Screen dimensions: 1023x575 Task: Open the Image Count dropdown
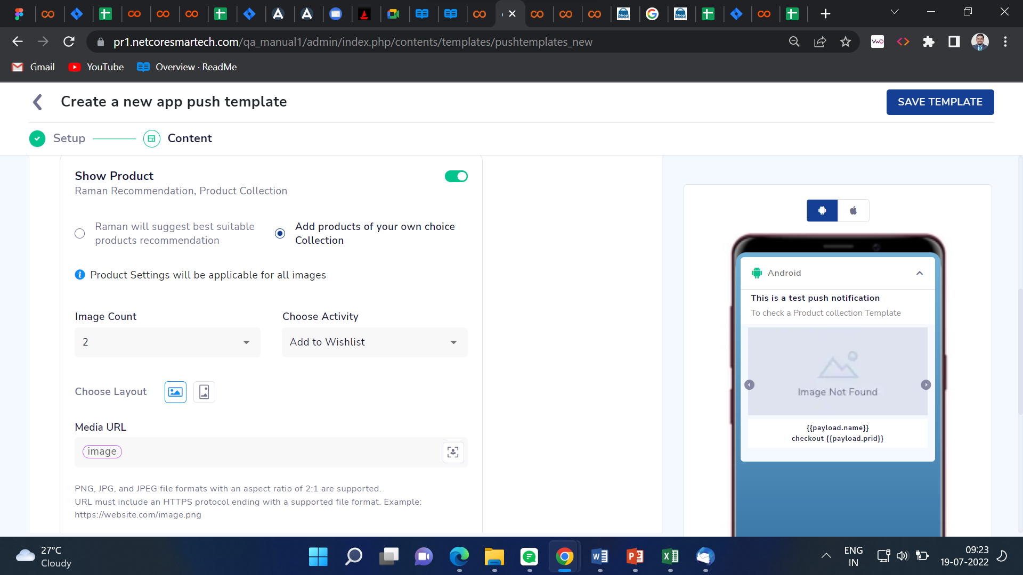tap(167, 342)
